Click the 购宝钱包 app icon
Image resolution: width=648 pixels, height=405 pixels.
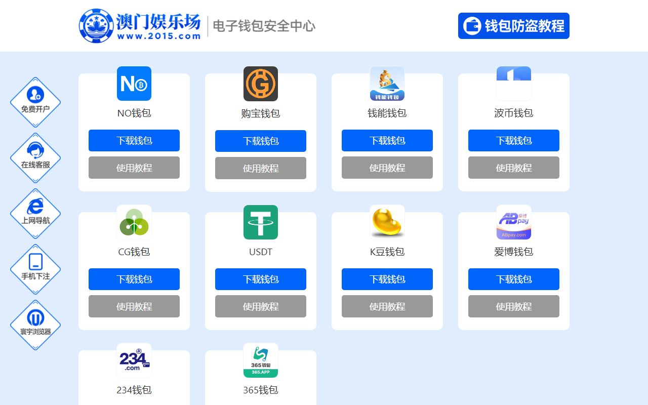click(x=261, y=84)
